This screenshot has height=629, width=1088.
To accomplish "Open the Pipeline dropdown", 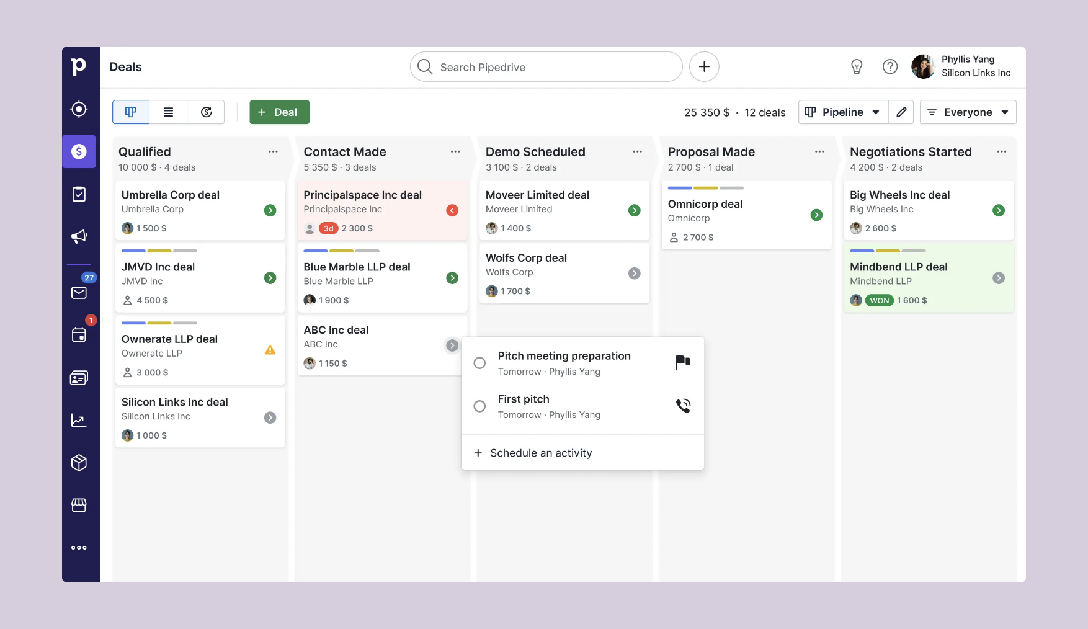I will coord(843,112).
